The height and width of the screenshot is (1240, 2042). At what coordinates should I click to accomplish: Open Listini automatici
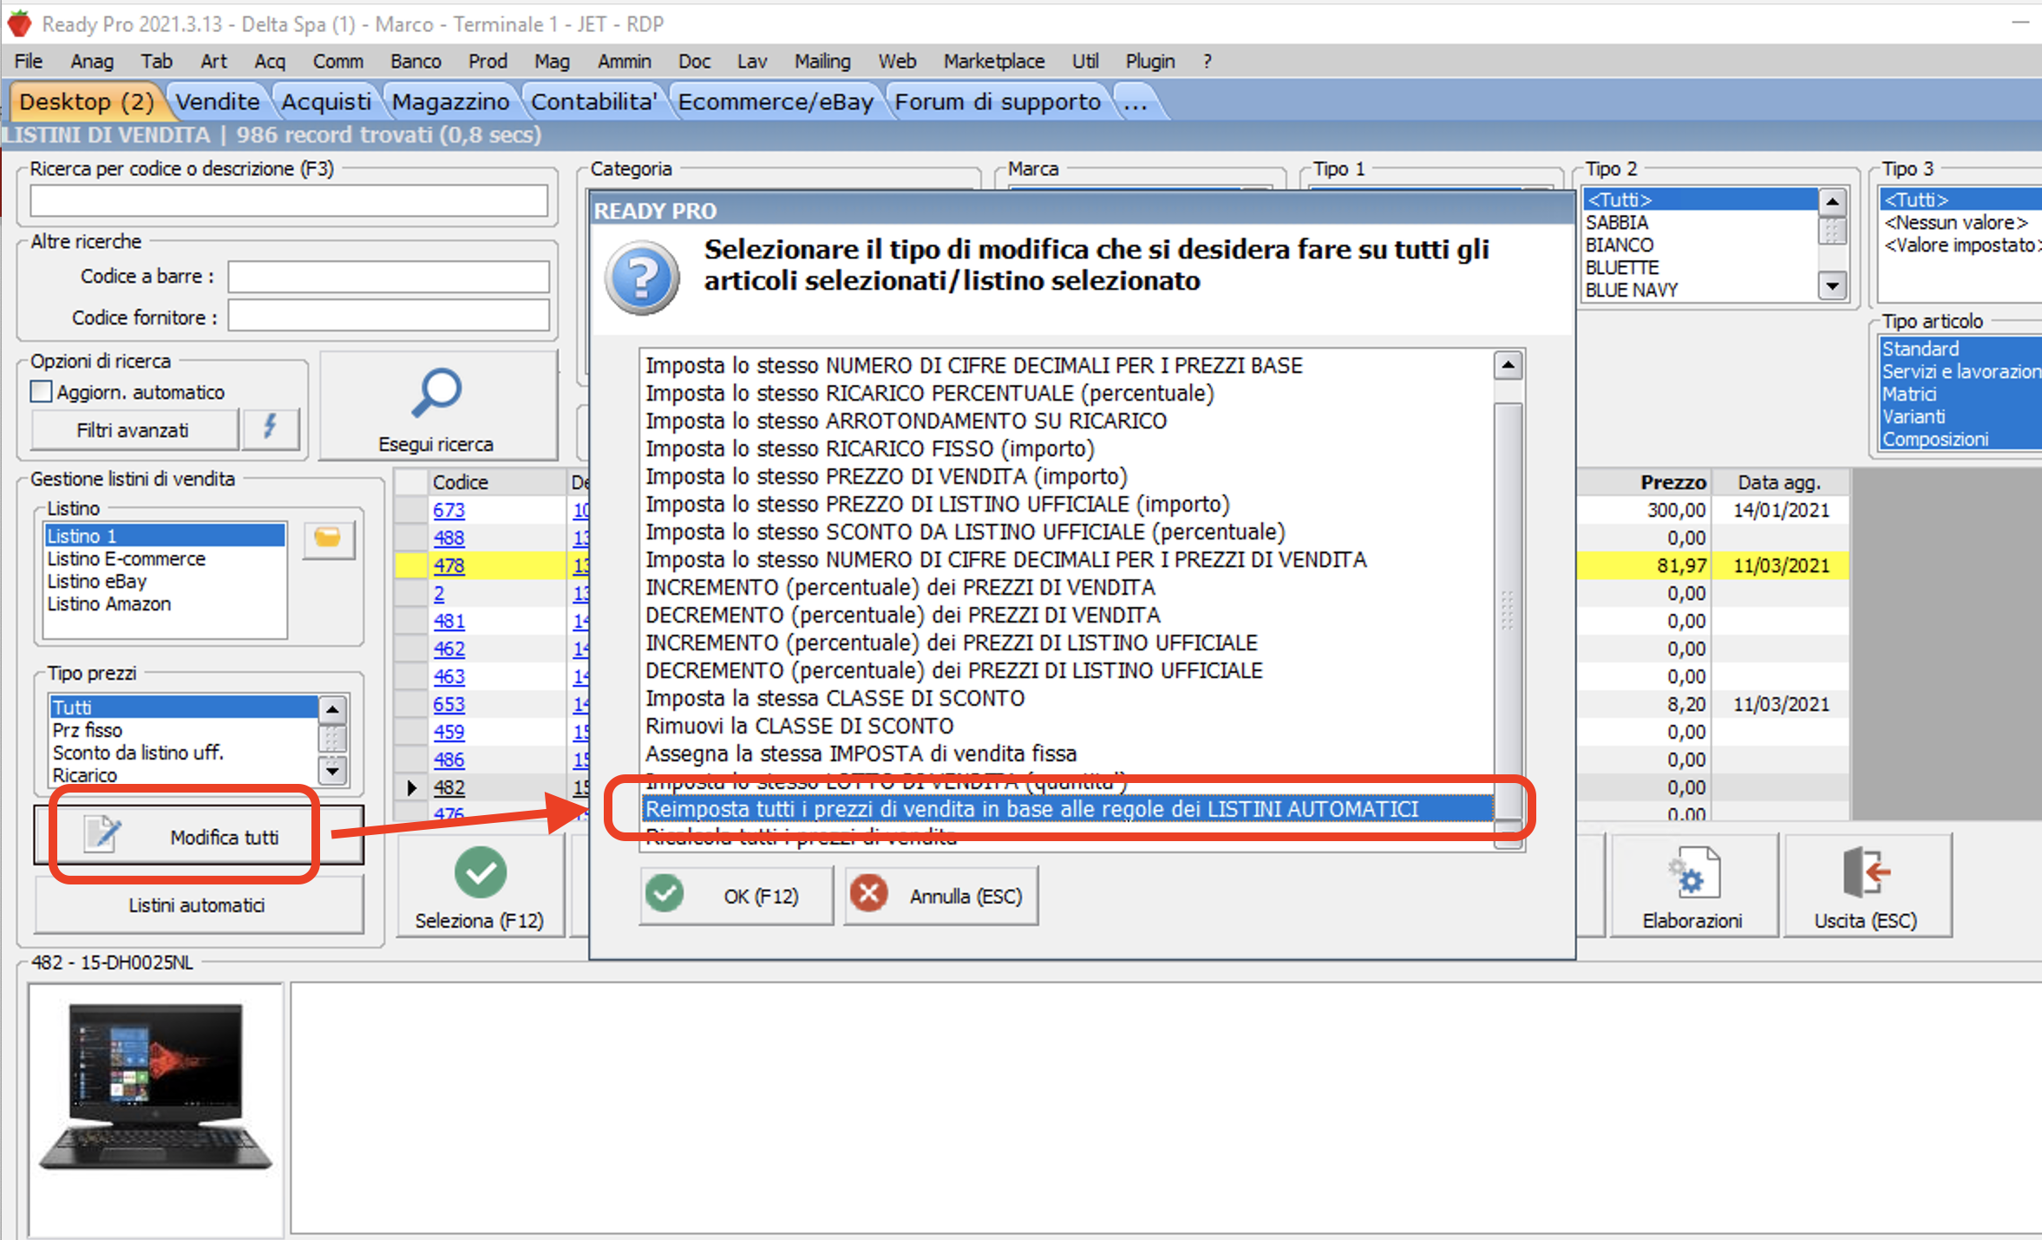[199, 904]
